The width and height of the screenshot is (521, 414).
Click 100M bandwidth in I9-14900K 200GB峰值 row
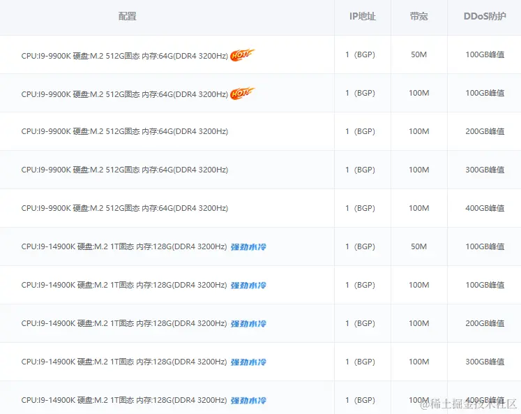pos(418,323)
